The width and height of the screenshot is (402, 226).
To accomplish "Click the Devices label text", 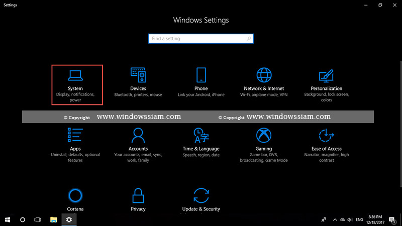I will click(138, 88).
